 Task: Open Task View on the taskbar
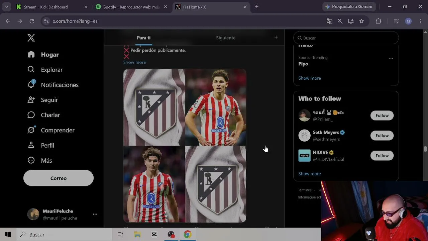click(x=120, y=235)
